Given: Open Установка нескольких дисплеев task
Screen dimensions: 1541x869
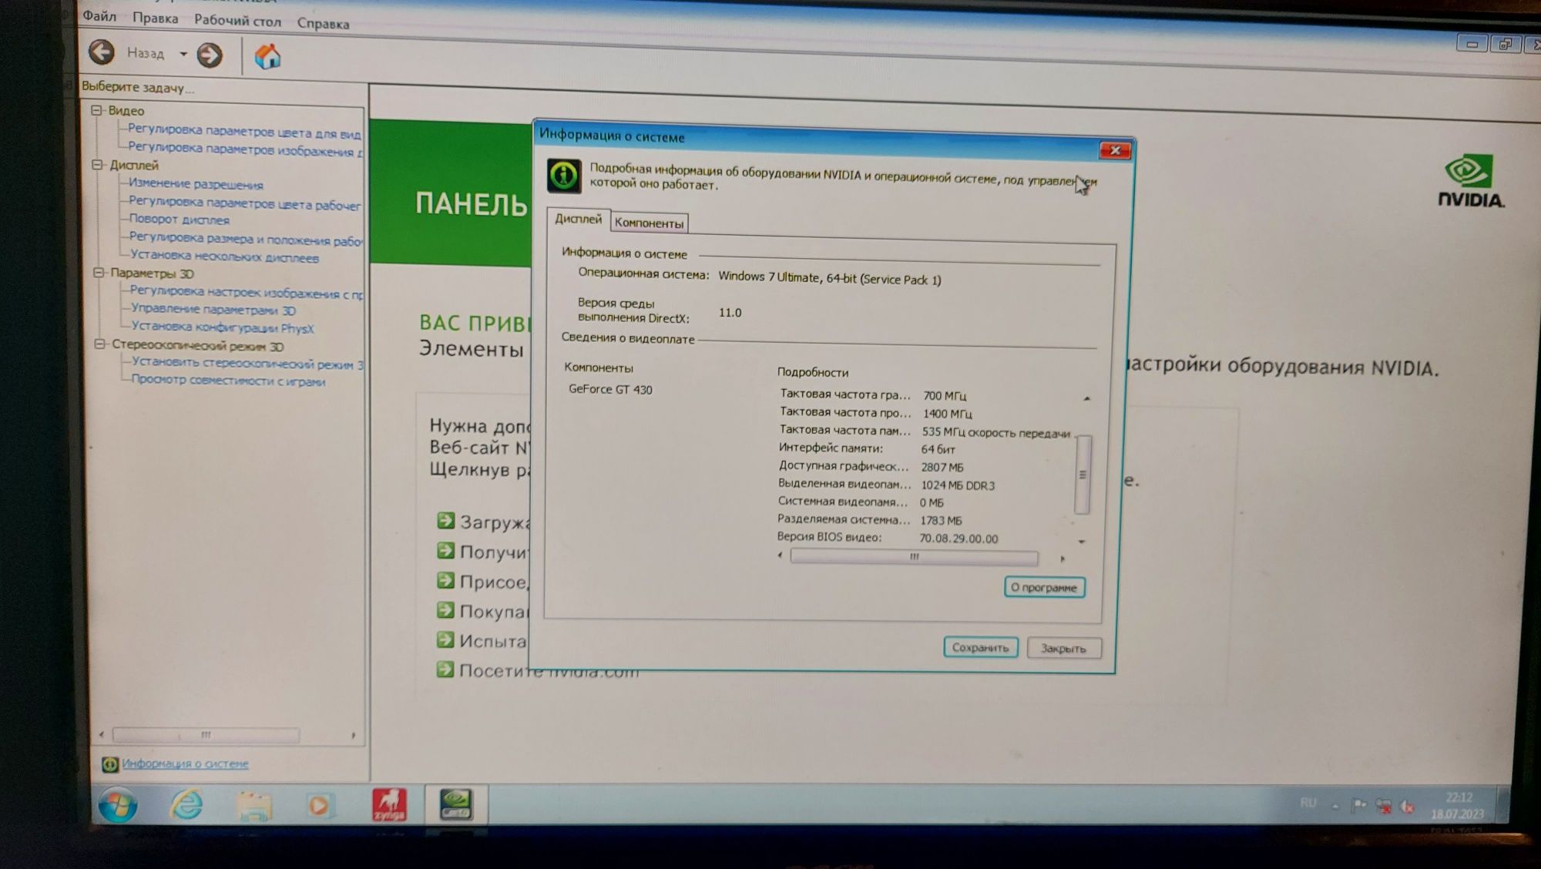Looking at the screenshot, I should (x=223, y=257).
